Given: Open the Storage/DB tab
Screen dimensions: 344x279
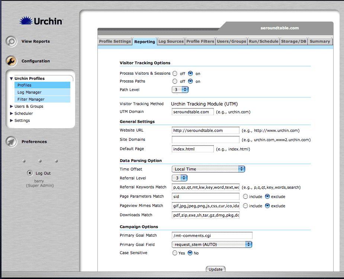Looking at the screenshot, I should 293,41.
